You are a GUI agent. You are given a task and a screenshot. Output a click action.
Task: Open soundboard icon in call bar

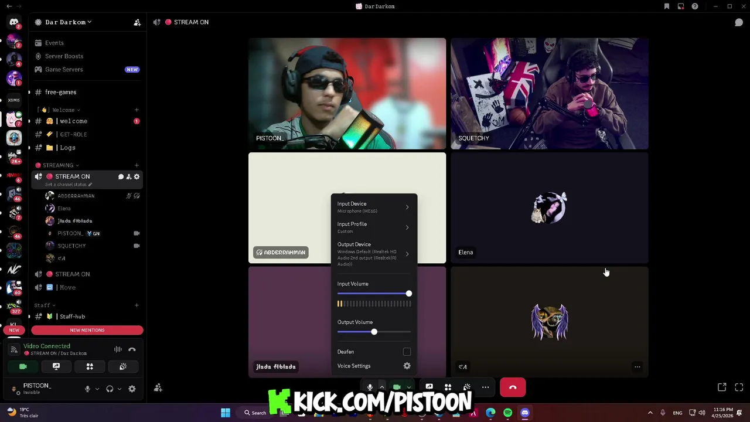click(466, 387)
